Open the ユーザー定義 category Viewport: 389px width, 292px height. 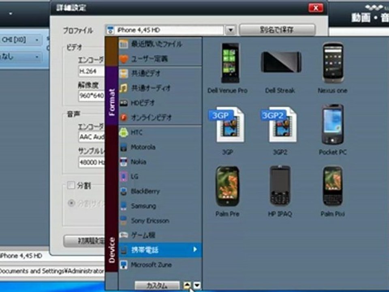[x=160, y=59]
